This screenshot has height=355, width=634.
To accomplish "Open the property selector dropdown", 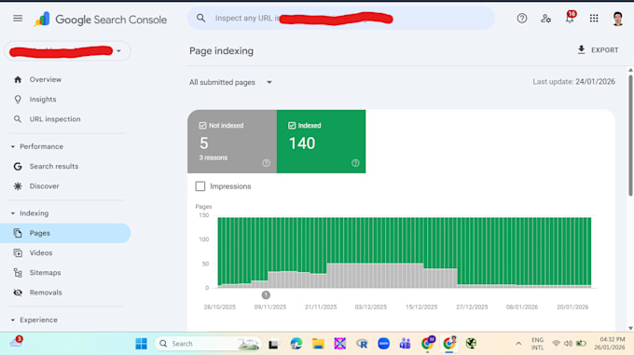I will coord(67,51).
